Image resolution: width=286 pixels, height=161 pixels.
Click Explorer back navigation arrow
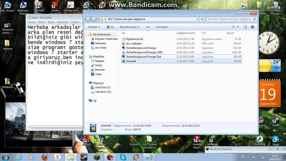coord(88,19)
